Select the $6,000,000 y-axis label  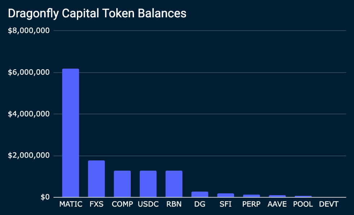point(29,73)
